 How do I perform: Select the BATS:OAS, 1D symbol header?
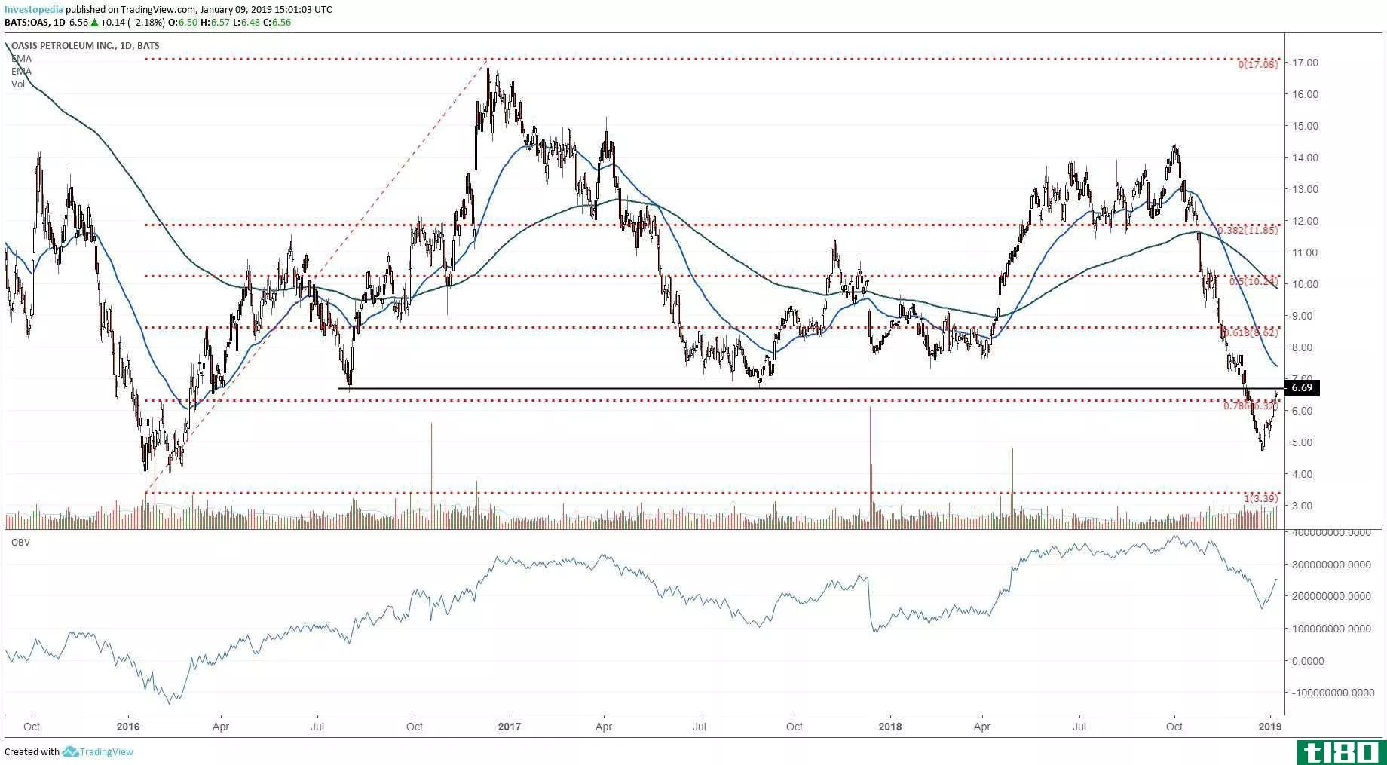tap(35, 23)
